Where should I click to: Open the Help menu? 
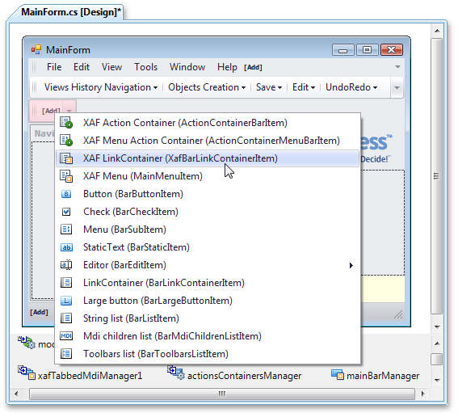pos(227,67)
